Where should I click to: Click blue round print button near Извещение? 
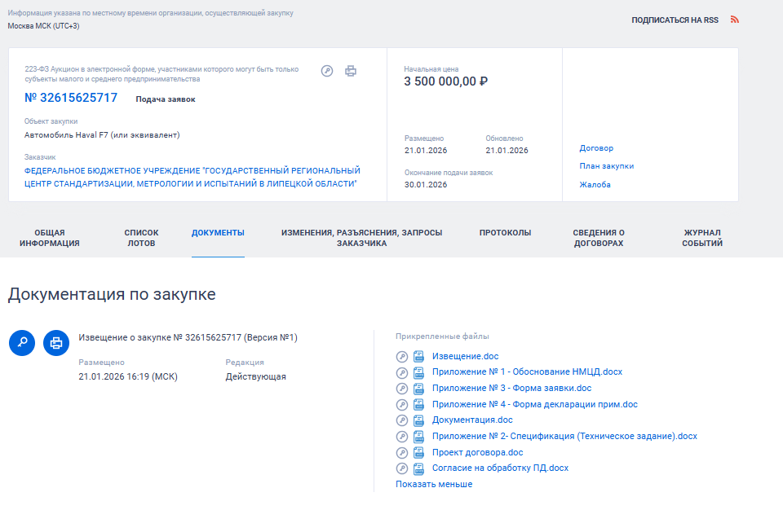[x=56, y=343]
